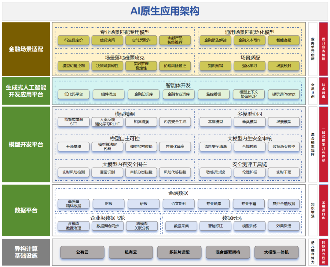
Task: Click the 模型加密传输 box
Action: tap(141, 146)
